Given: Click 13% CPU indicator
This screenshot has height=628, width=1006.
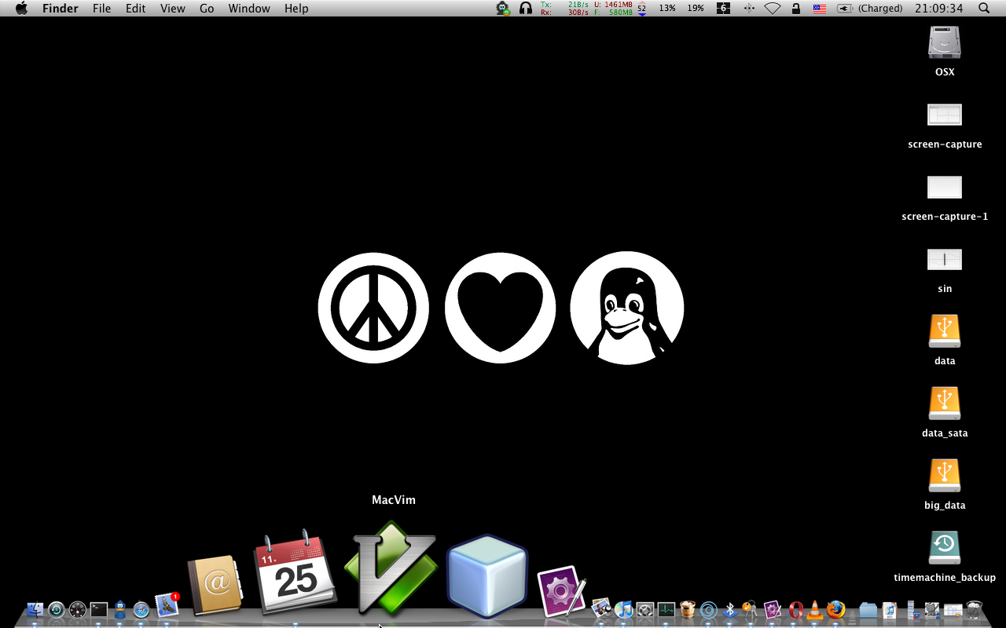Looking at the screenshot, I should pyautogui.click(x=667, y=9).
